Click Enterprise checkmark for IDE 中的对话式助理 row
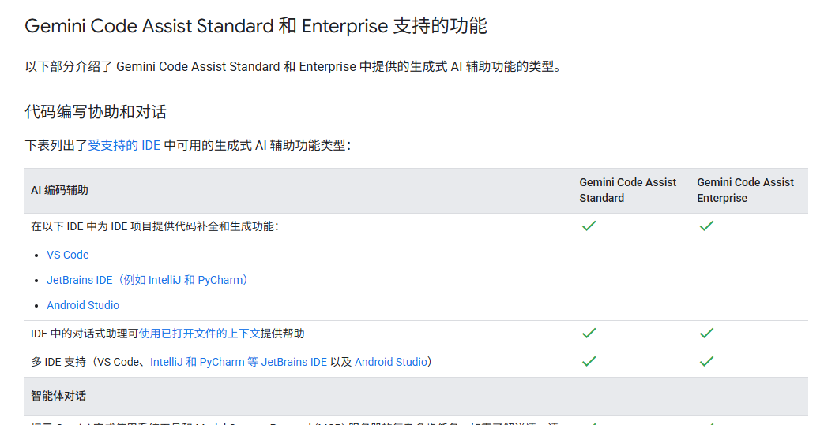Screen dimensions: 839x425 [706, 334]
